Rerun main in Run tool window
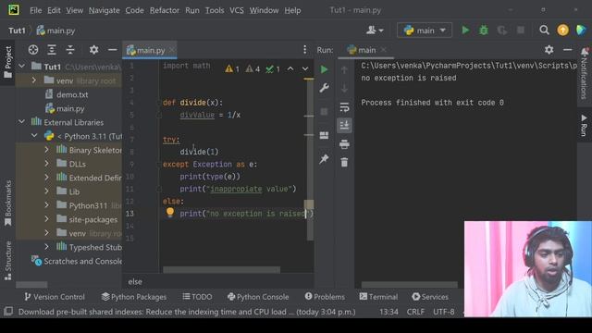Screen dimensions: 592x333 [324, 69]
